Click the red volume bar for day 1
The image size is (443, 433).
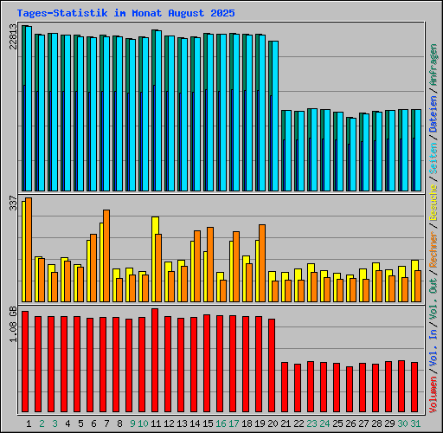(x=25, y=362)
